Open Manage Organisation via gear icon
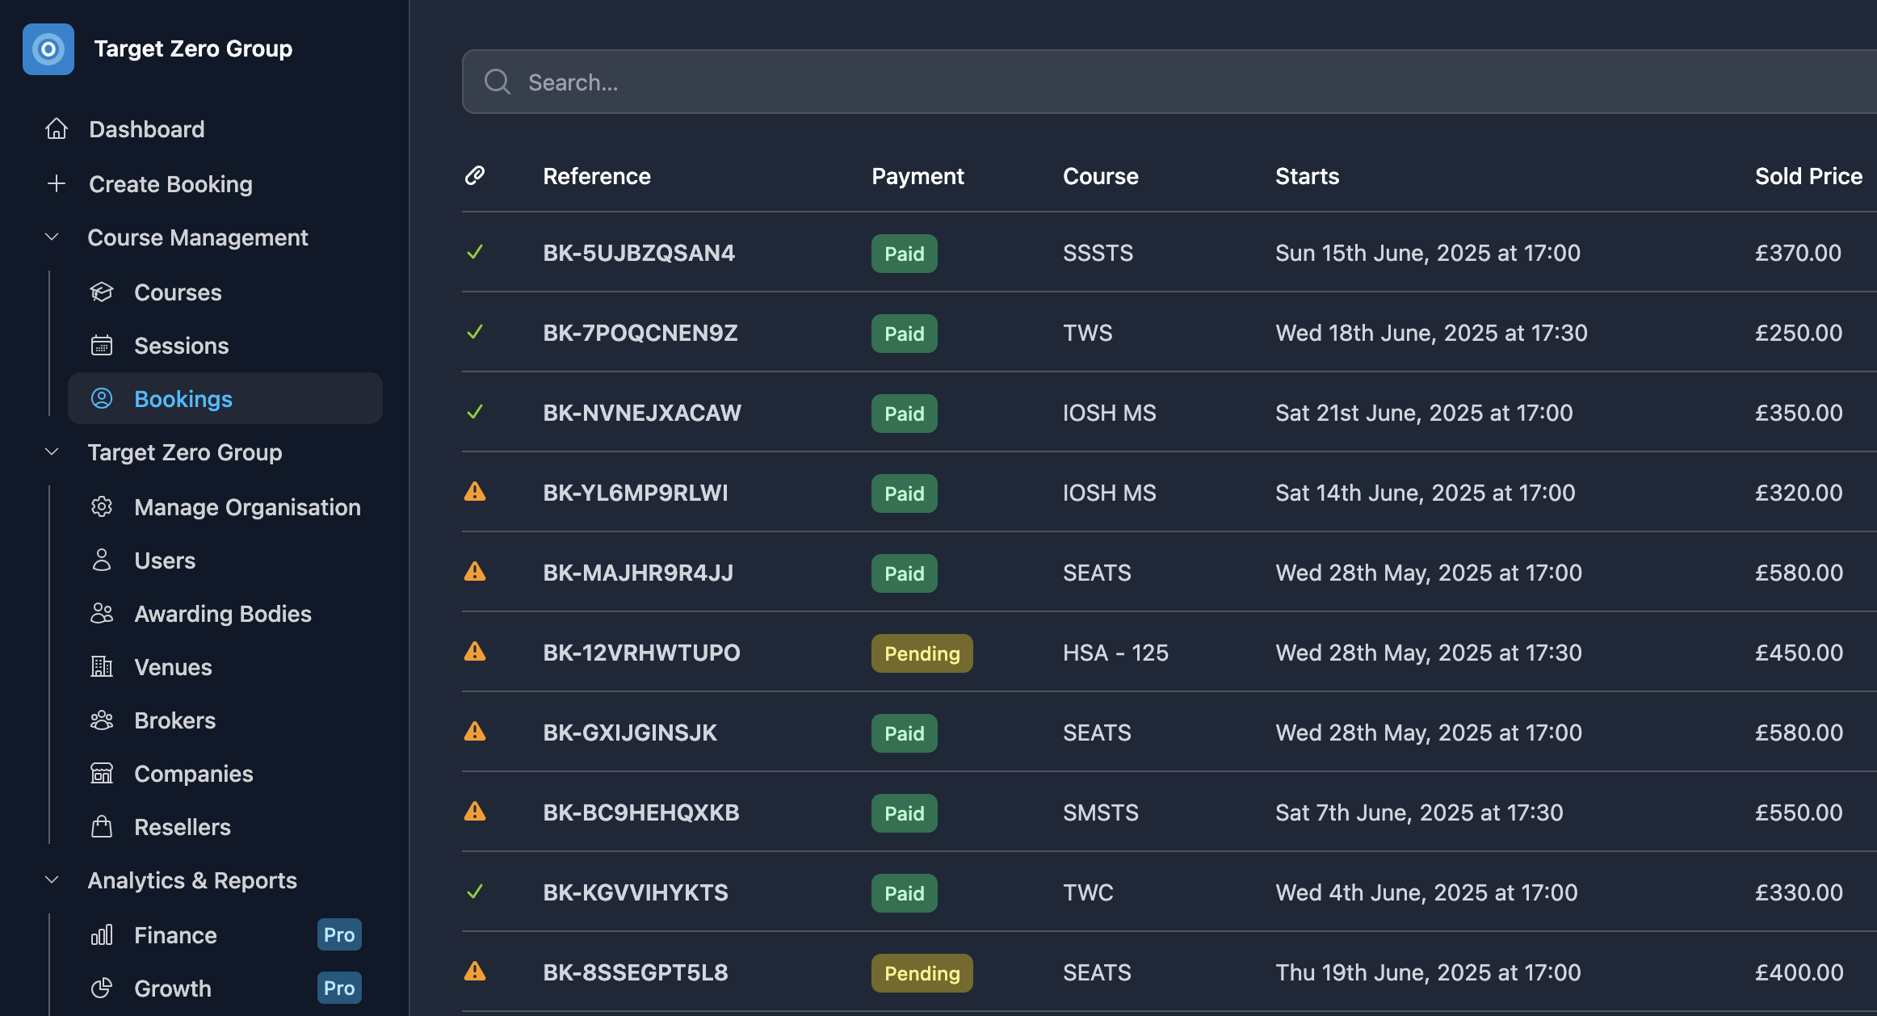 click(102, 506)
